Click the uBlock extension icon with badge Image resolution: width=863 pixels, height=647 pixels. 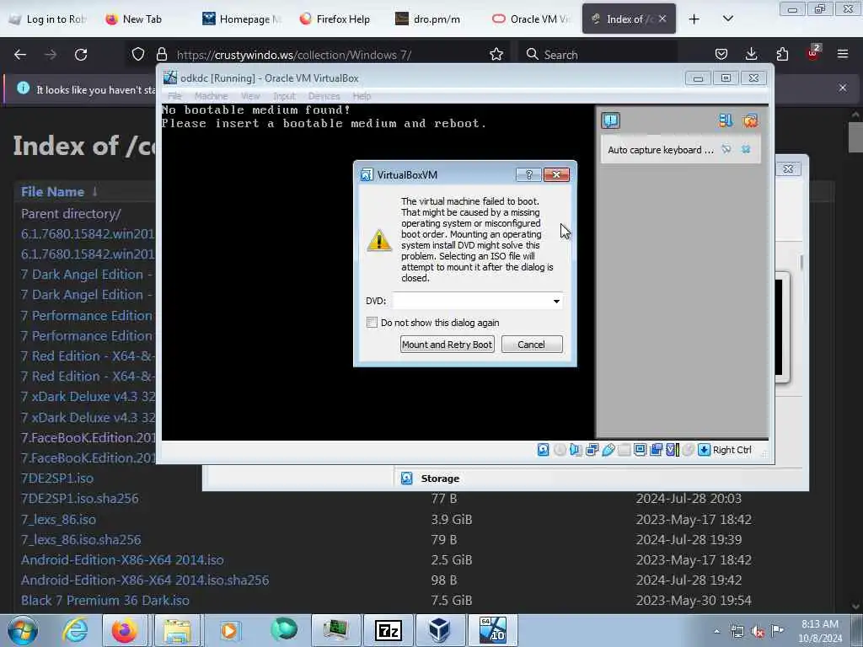coord(813,53)
